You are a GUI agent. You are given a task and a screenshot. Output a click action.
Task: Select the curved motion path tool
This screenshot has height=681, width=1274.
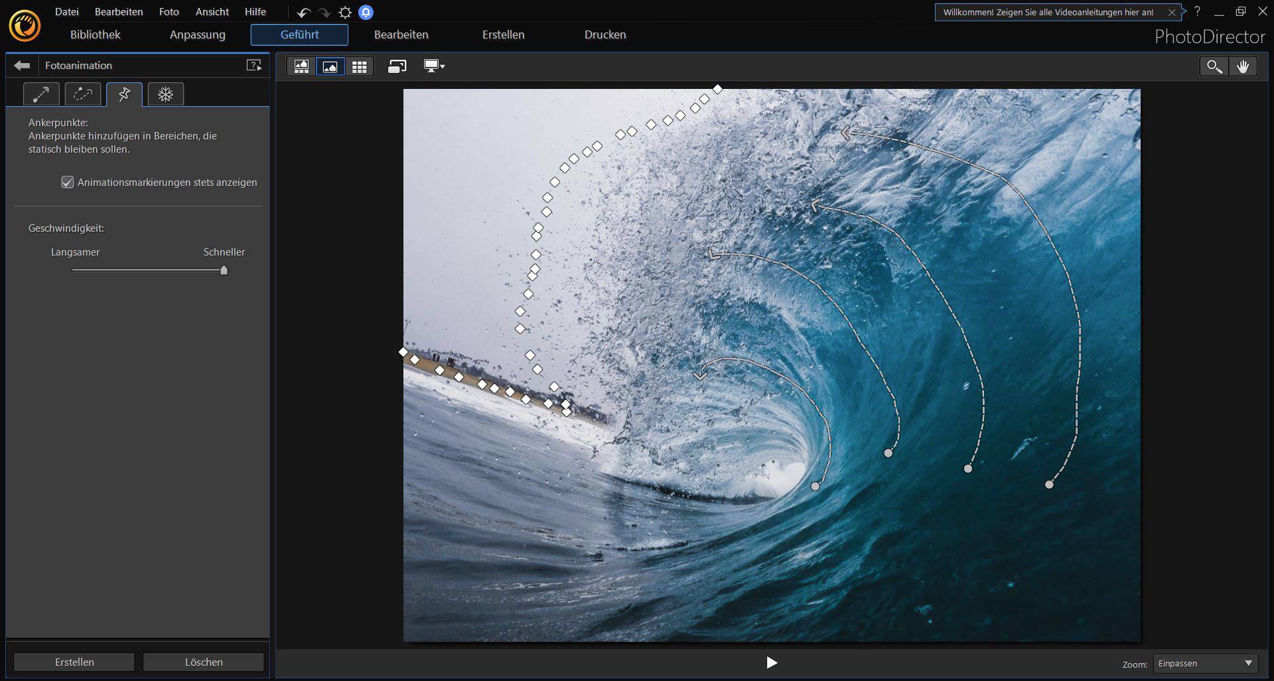(x=82, y=94)
